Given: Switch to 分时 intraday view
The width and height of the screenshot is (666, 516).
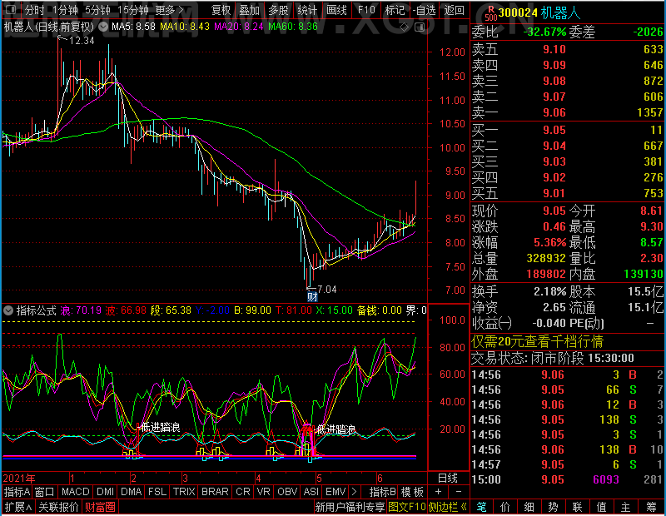Looking at the screenshot, I should tap(34, 10).
